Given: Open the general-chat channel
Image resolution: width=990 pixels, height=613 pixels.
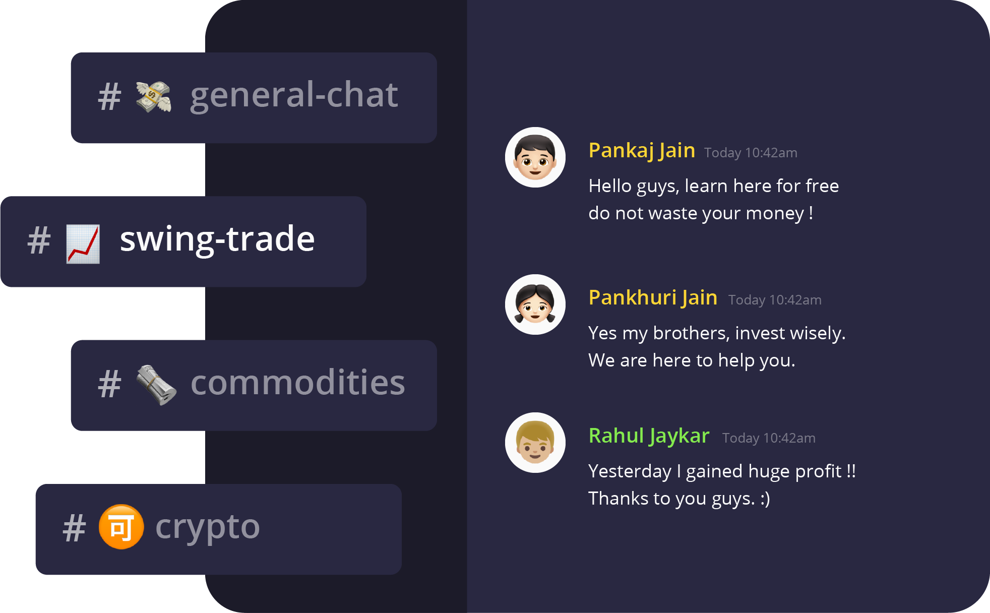Looking at the screenshot, I should 254,98.
